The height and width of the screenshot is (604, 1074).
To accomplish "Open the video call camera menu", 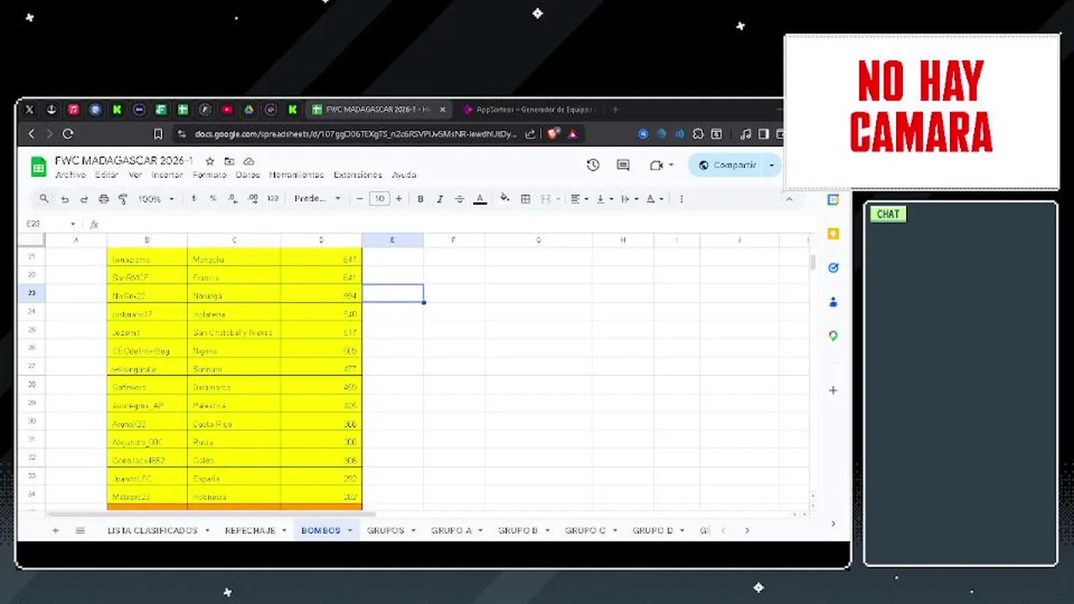I will 661,165.
